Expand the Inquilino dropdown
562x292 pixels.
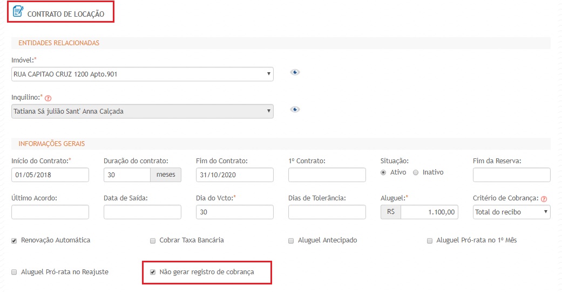point(142,112)
